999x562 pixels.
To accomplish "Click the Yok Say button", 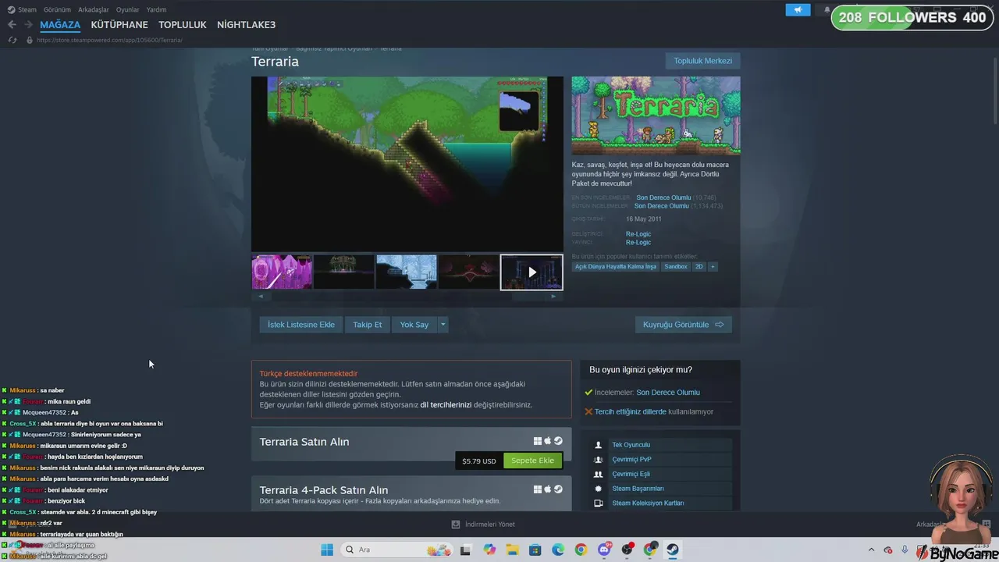I will tap(414, 325).
